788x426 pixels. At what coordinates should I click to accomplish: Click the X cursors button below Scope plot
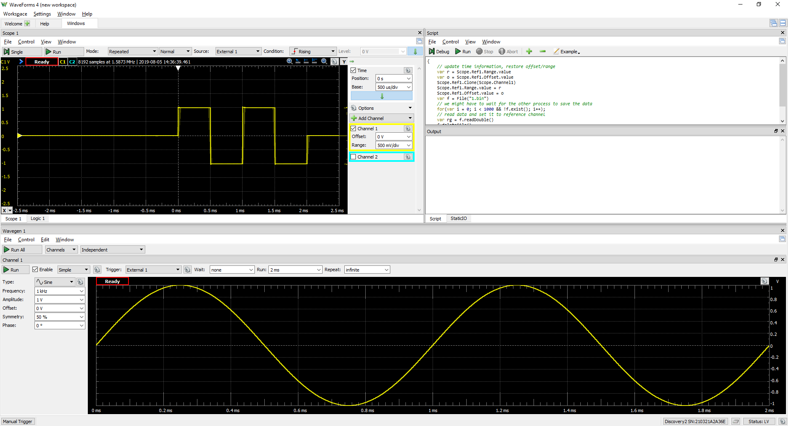[x=5, y=211]
